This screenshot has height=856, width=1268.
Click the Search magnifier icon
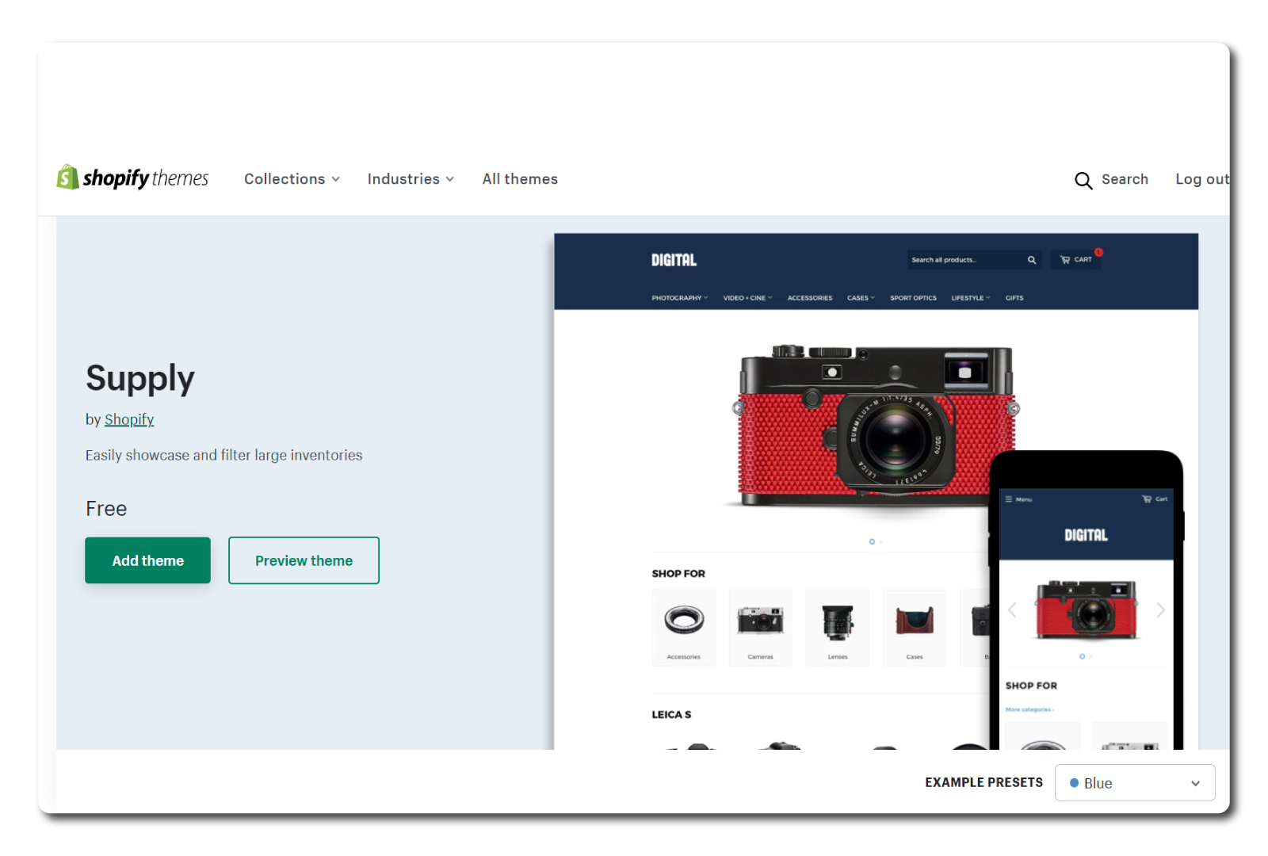(x=1083, y=181)
